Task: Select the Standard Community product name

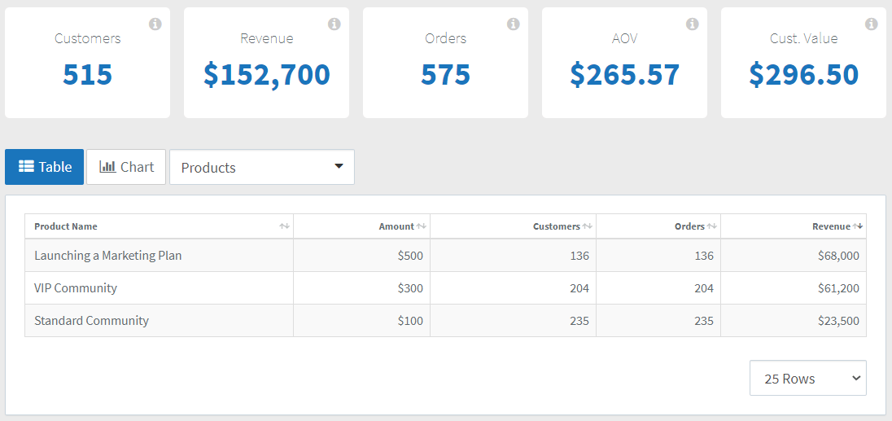Action: click(92, 320)
